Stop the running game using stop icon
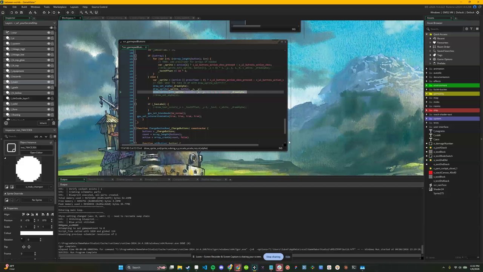Viewport: 483px width, 272px height. point(54,12)
